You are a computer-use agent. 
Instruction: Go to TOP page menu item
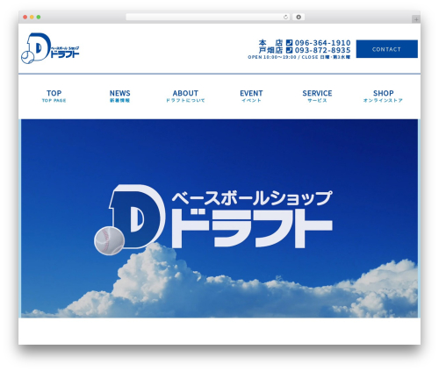coord(54,96)
